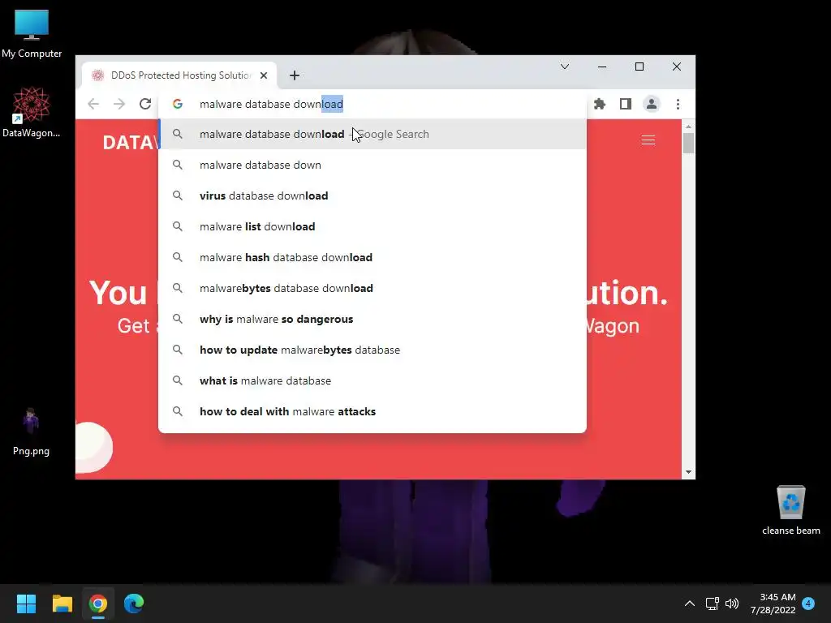Open File Explorer from the taskbar
The width and height of the screenshot is (831, 623).
coord(62,604)
